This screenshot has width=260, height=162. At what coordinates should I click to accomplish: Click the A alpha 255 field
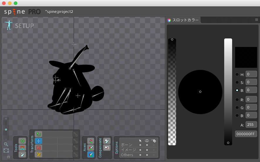pyautogui.click(x=251, y=124)
